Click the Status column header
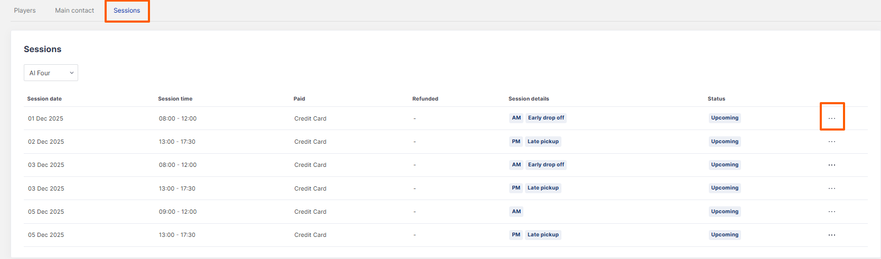Screen dimensions: 881x259 point(716,98)
